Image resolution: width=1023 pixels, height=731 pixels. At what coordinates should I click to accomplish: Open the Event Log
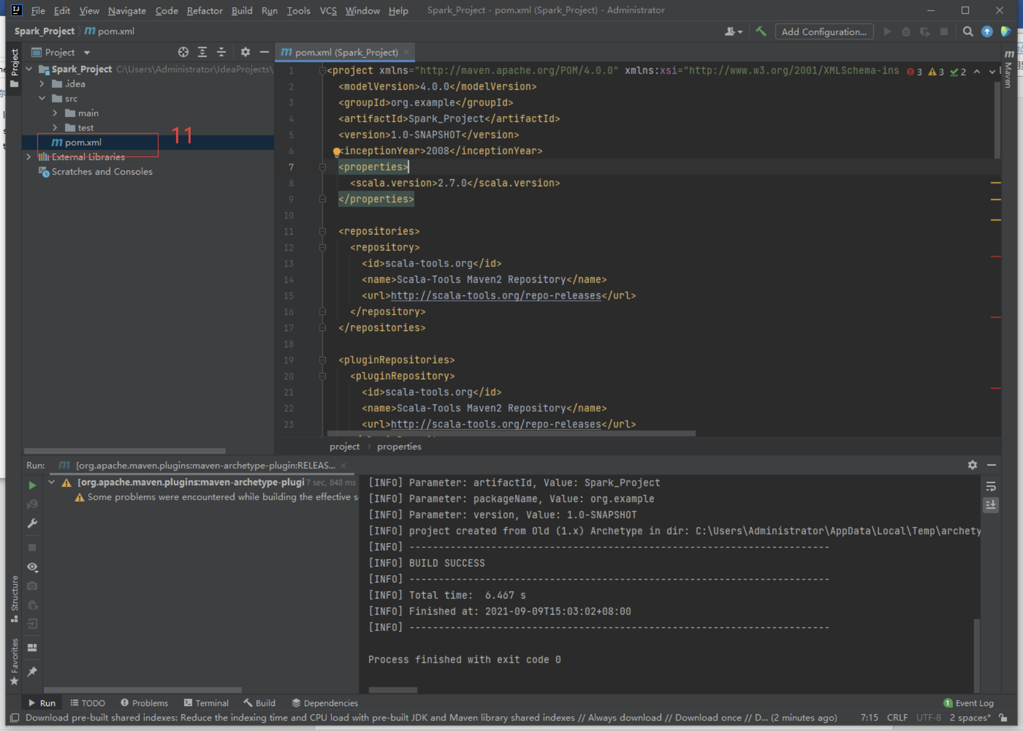click(968, 703)
